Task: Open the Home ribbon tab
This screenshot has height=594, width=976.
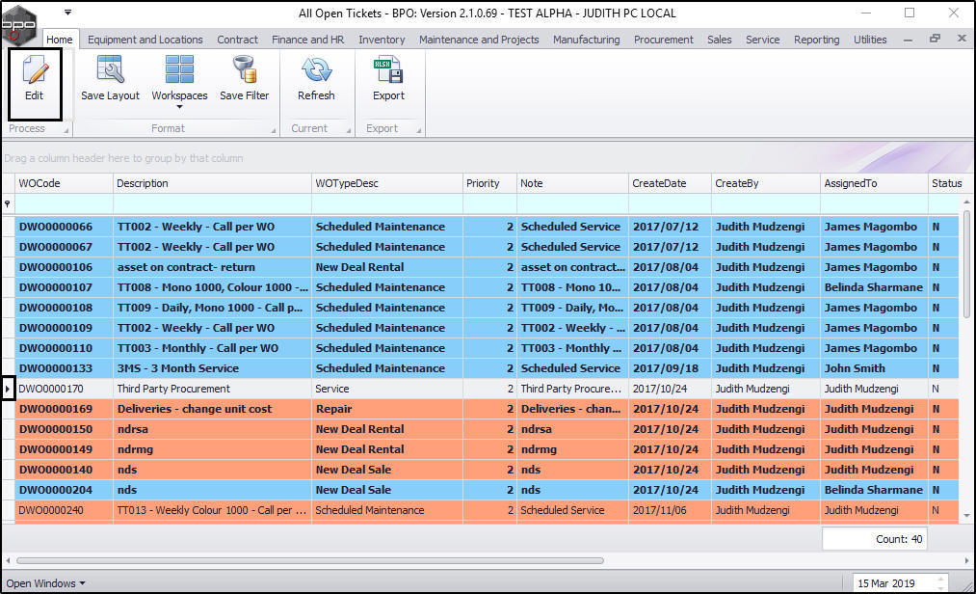Action: point(59,40)
